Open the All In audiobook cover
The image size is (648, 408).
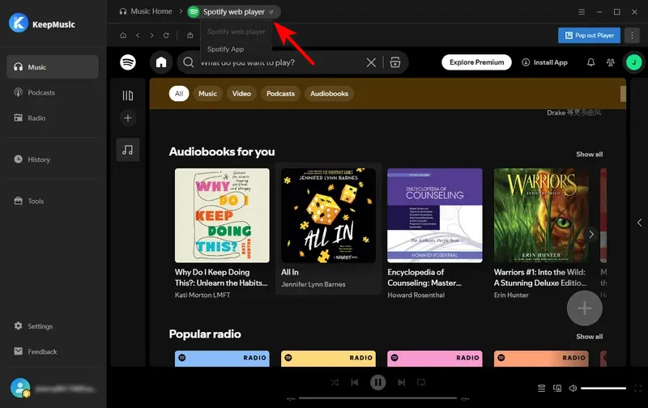pos(328,215)
